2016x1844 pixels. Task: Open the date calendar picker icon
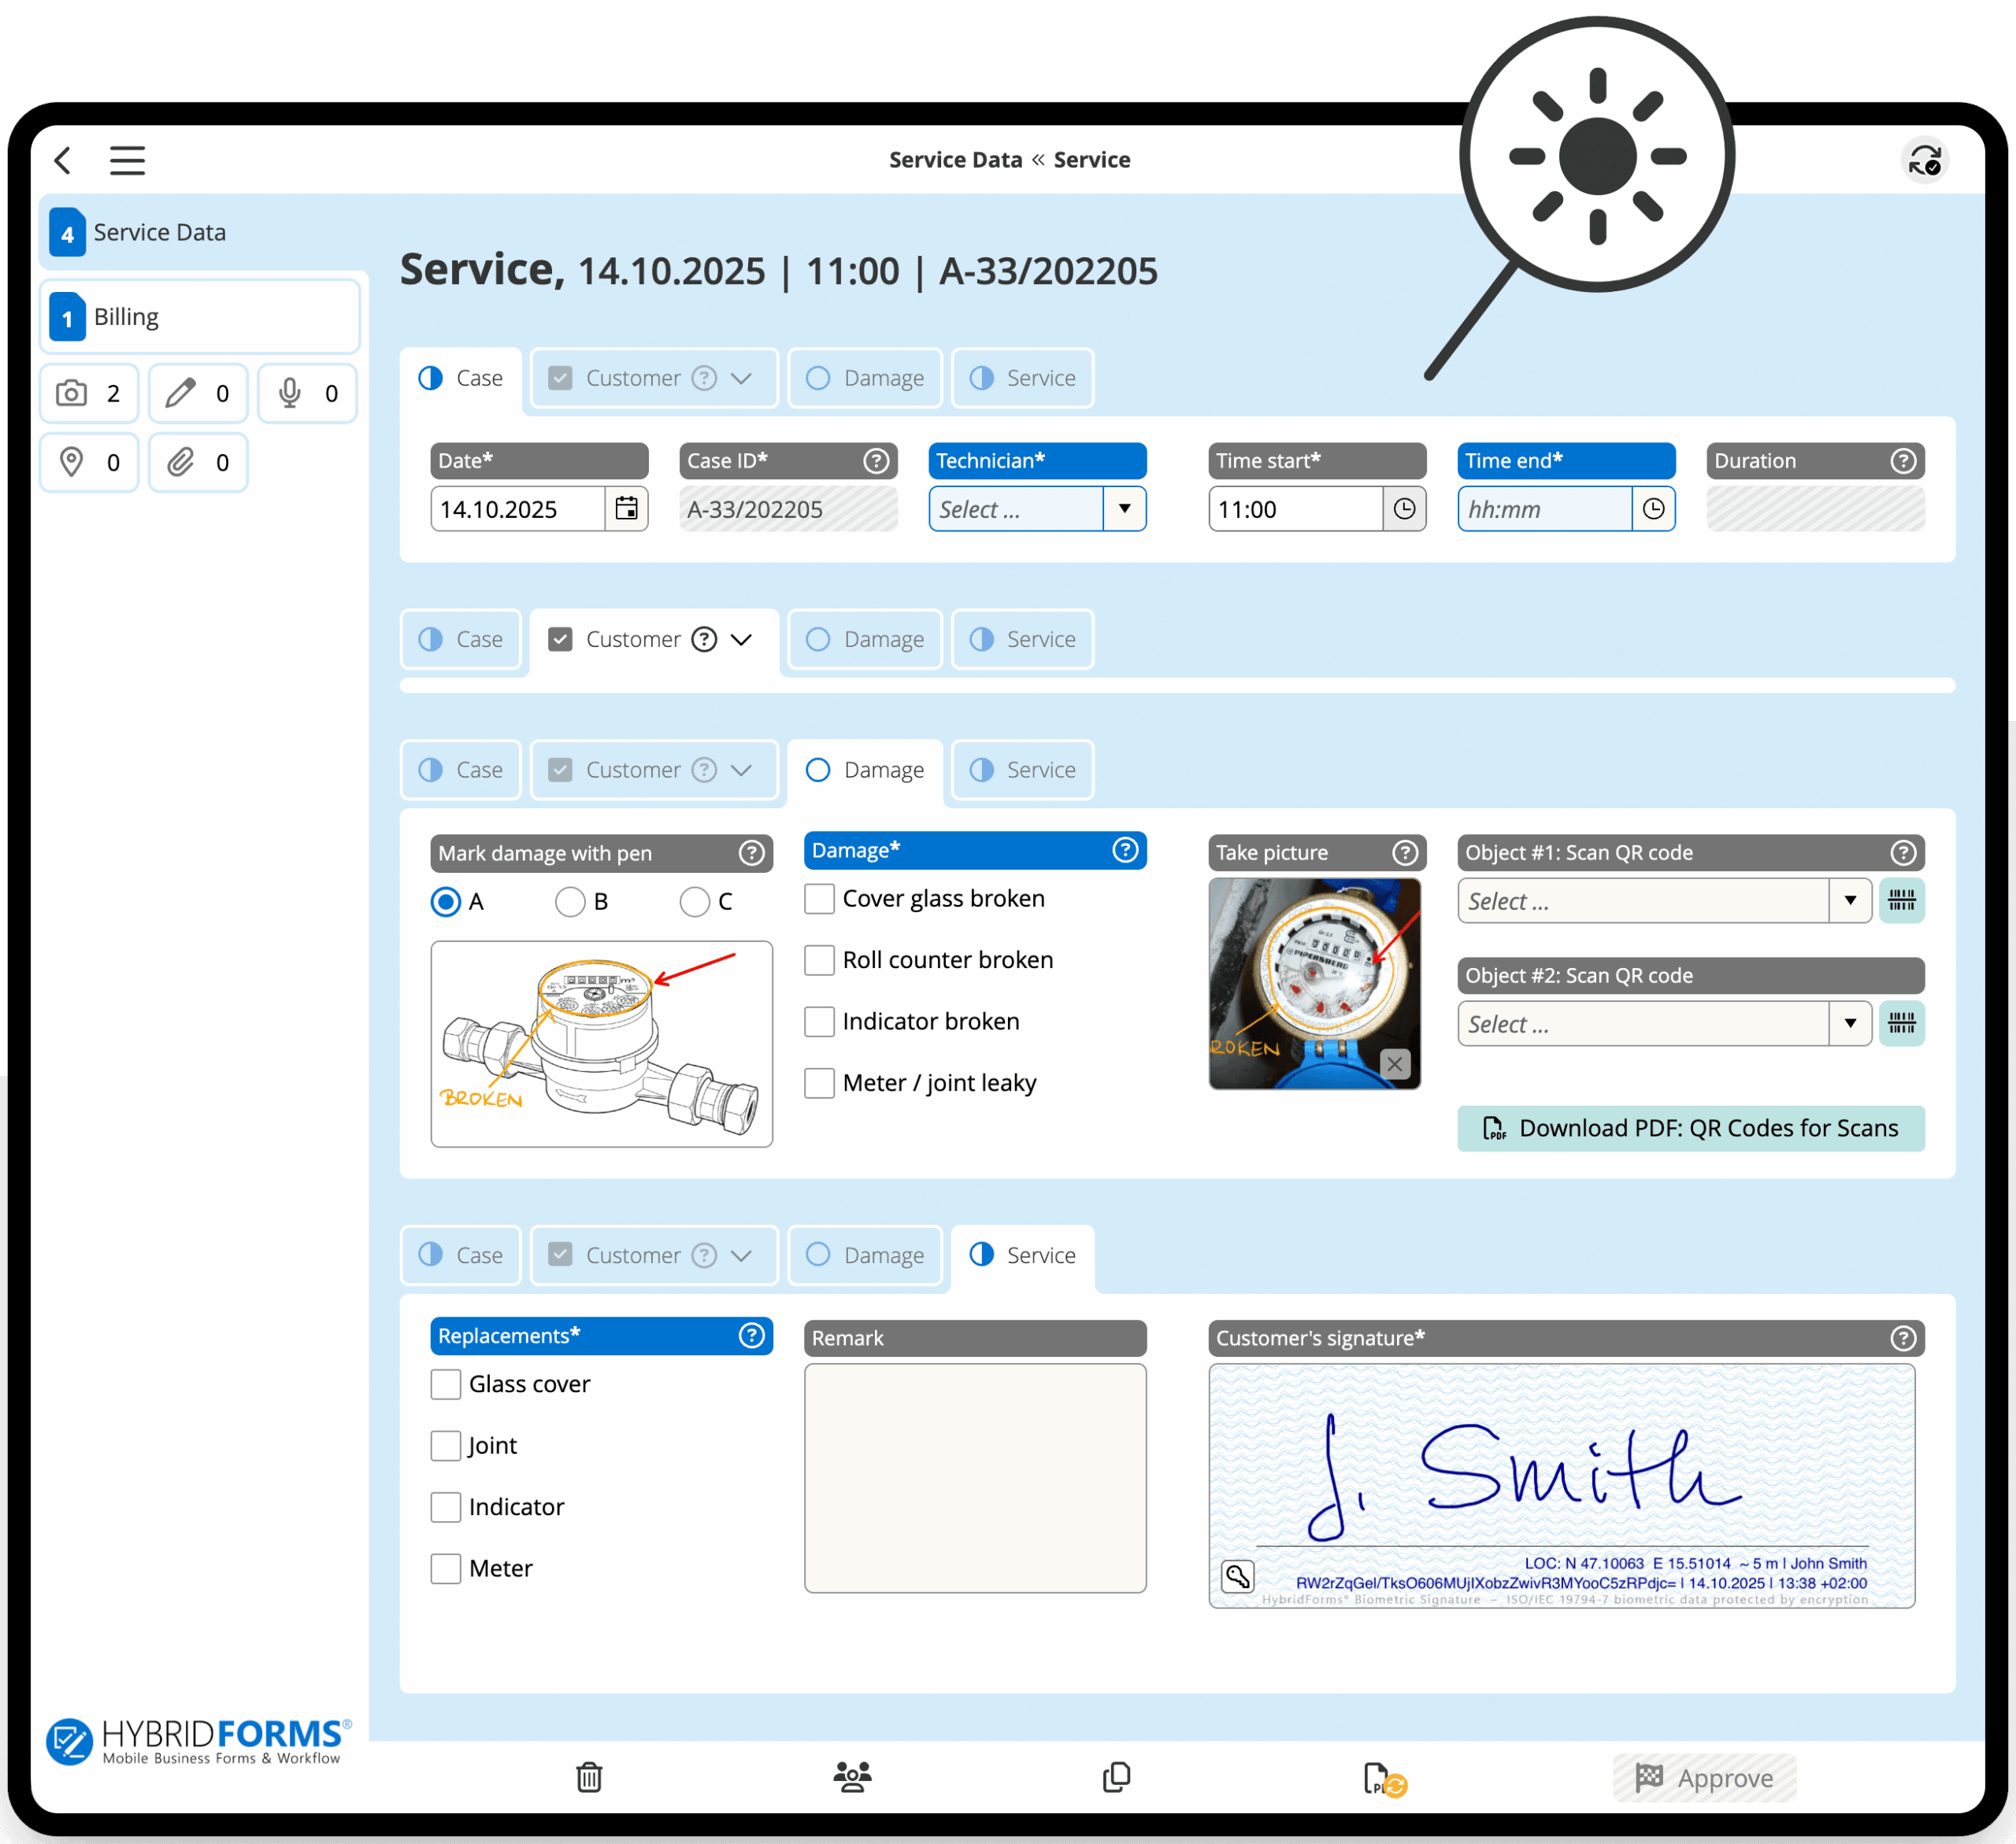point(626,508)
